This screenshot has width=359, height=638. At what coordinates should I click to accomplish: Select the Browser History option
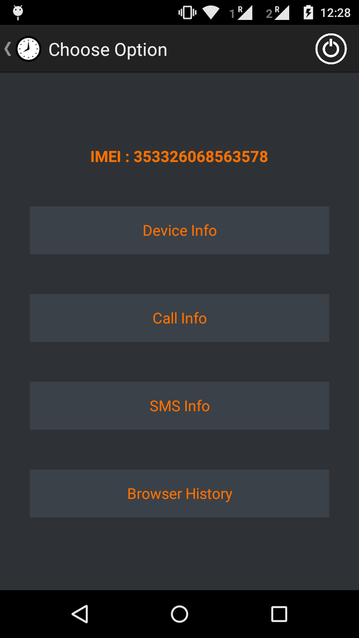(x=179, y=493)
